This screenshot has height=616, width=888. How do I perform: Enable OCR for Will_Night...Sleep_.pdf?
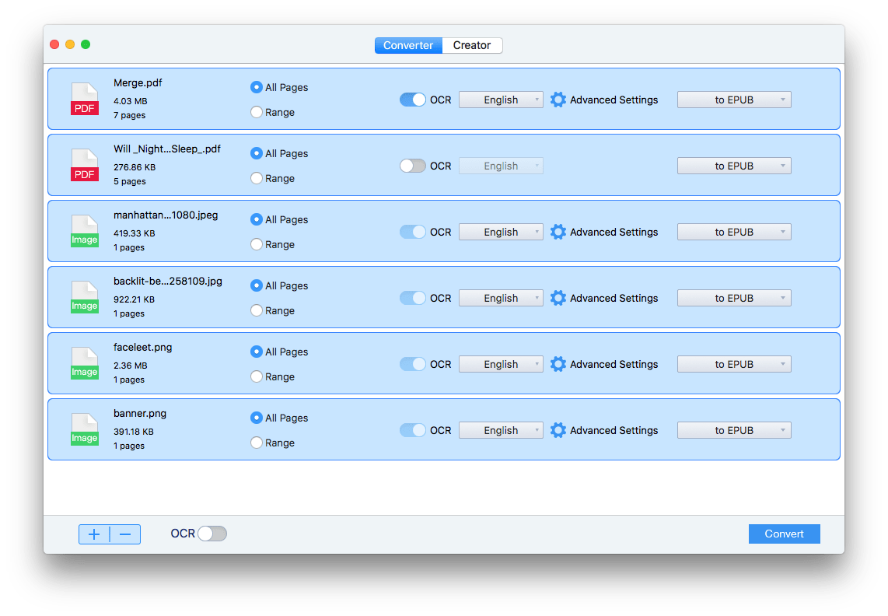(413, 166)
